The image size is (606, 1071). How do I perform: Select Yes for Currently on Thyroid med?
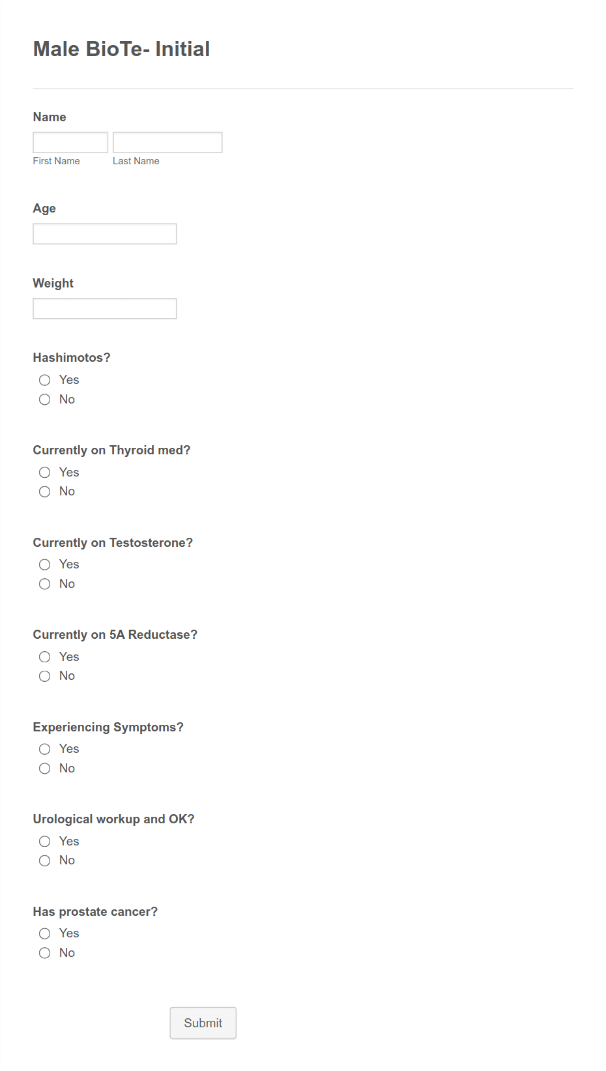click(x=44, y=472)
